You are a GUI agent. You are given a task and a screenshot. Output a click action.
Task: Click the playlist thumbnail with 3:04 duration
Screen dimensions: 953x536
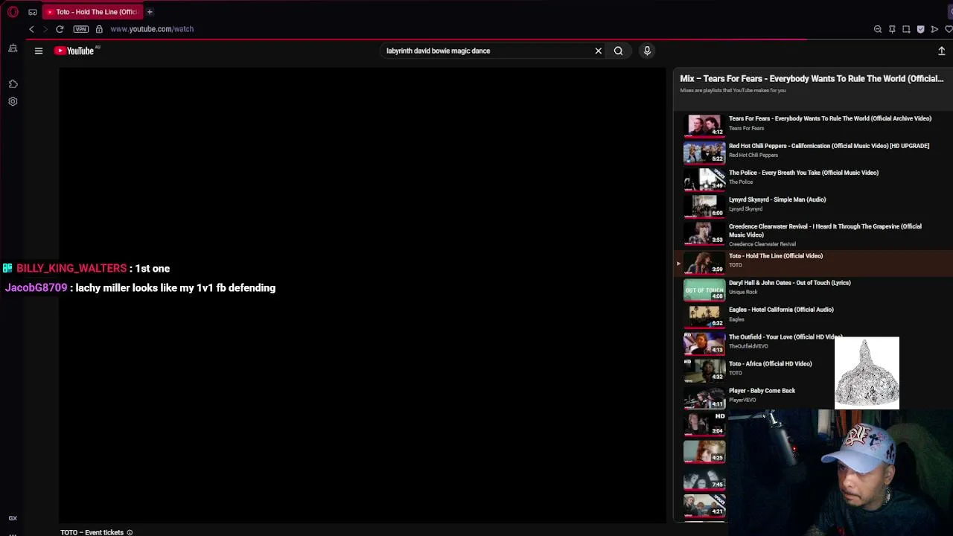pyautogui.click(x=704, y=424)
